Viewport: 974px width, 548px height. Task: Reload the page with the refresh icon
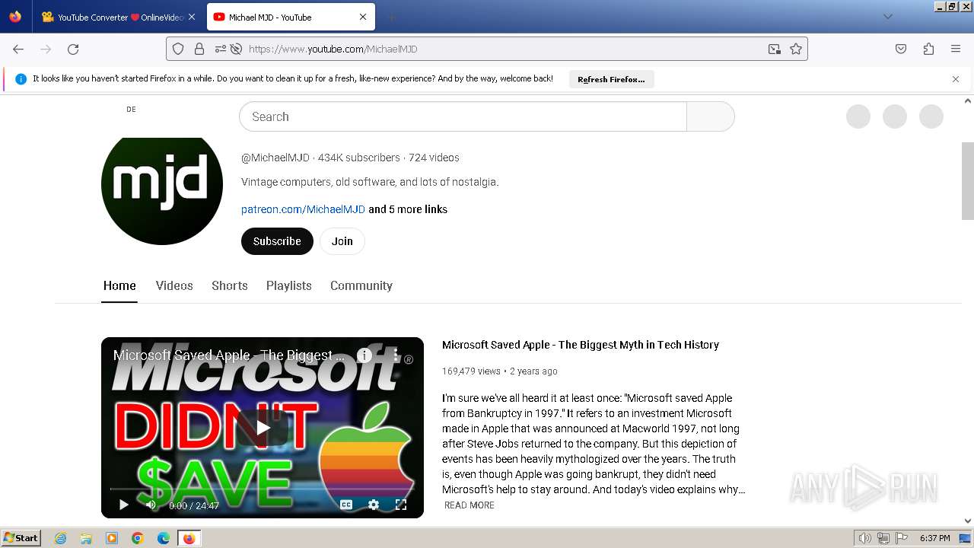(73, 49)
